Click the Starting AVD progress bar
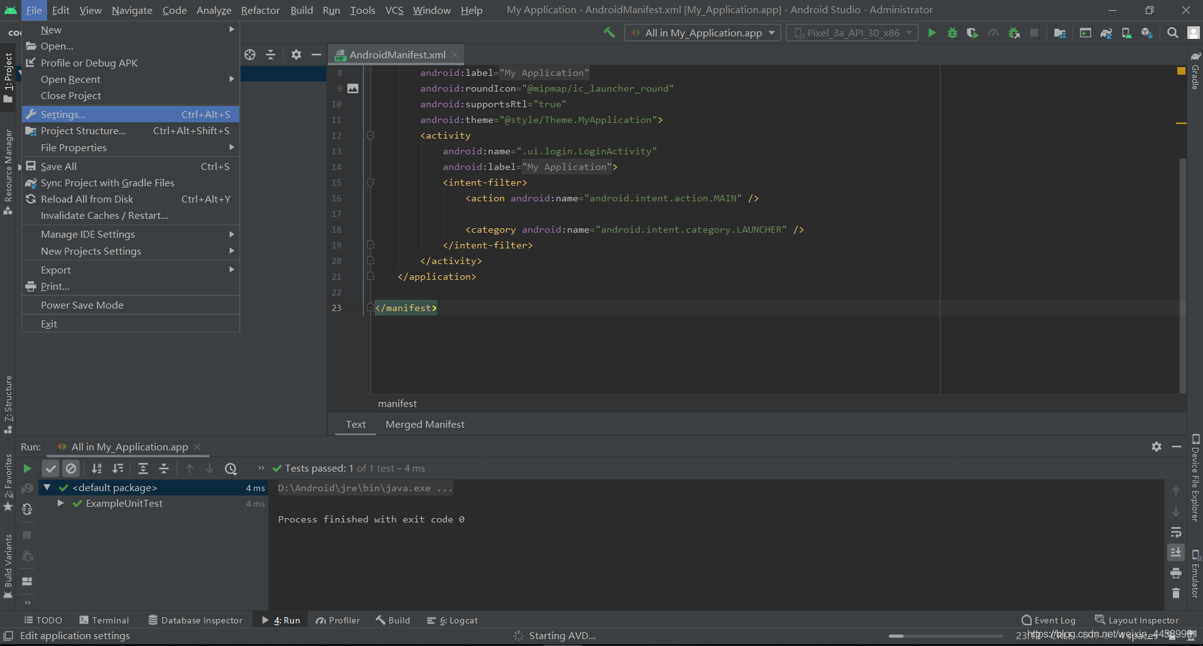 point(946,636)
